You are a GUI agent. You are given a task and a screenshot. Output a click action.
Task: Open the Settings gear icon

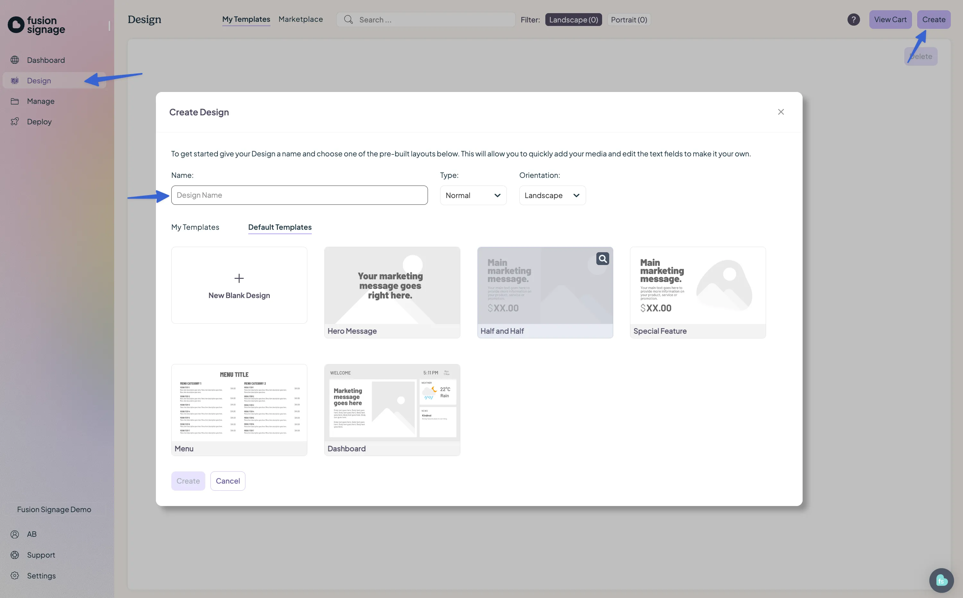(15, 576)
